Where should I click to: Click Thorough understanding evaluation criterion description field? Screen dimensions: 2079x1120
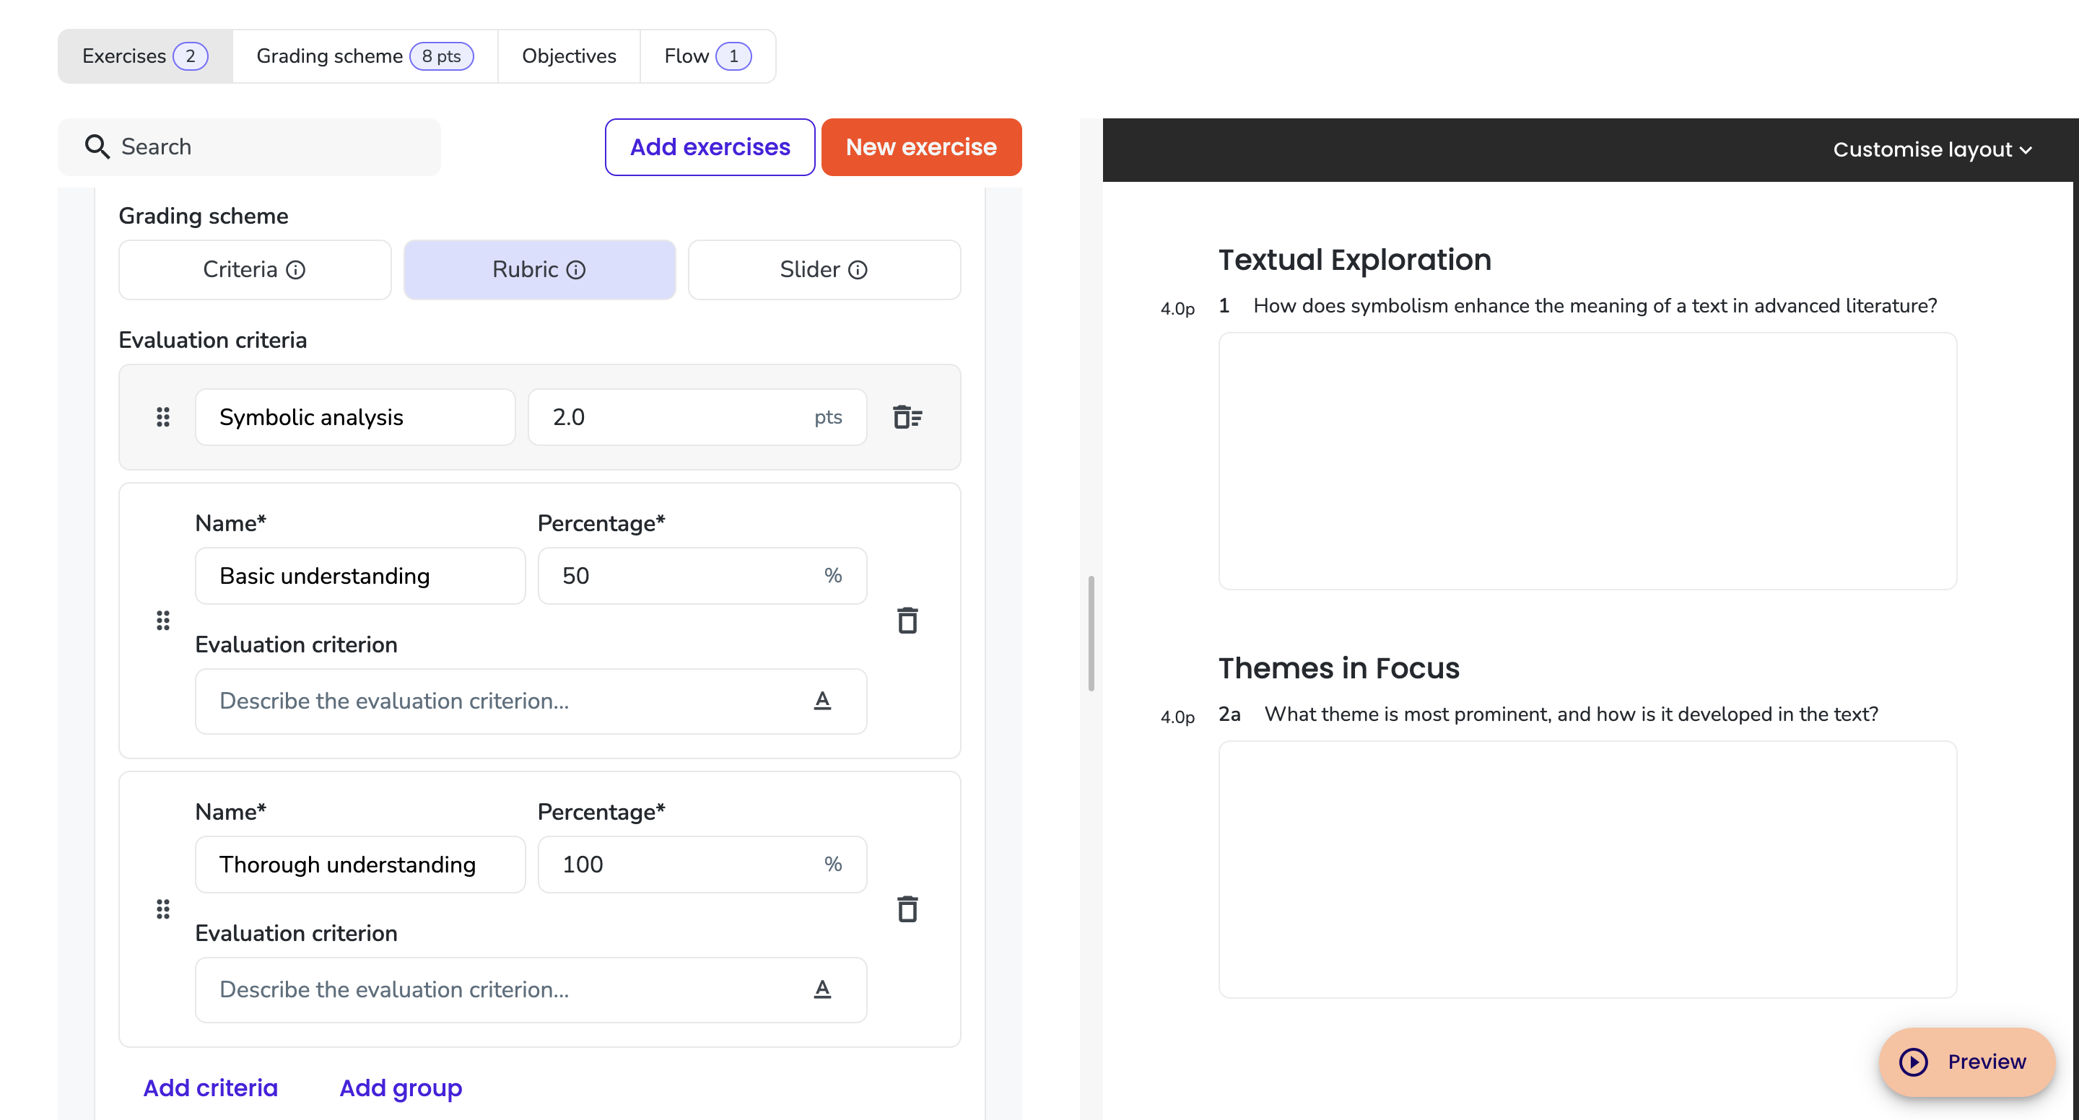[x=531, y=989]
